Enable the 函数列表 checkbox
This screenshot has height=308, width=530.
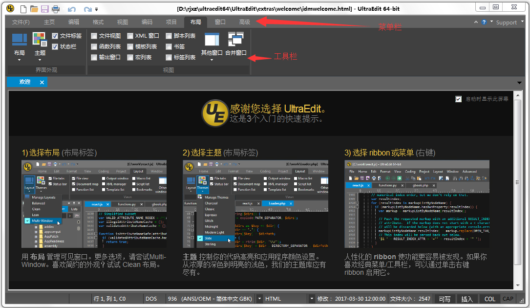[x=94, y=47]
